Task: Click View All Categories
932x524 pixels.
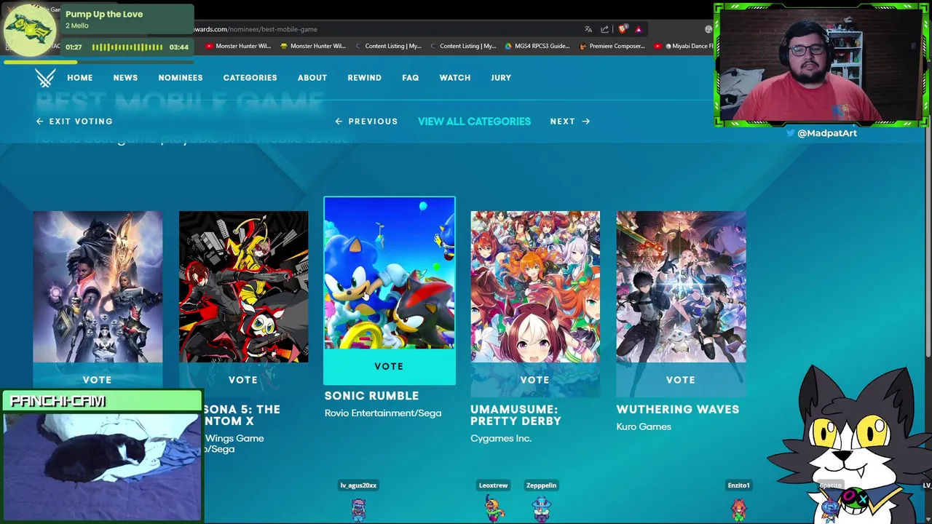Action: pos(474,122)
